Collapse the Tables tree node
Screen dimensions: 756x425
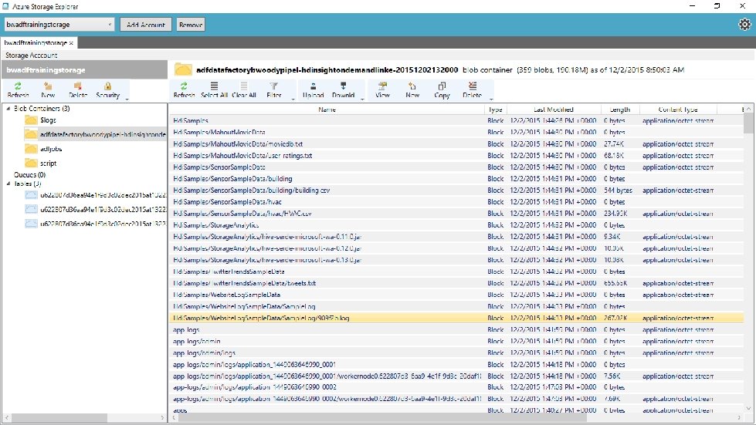(x=8, y=184)
